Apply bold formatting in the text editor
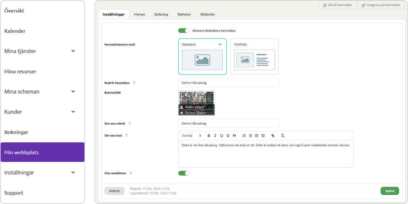The height and width of the screenshot is (204, 408). [209, 136]
